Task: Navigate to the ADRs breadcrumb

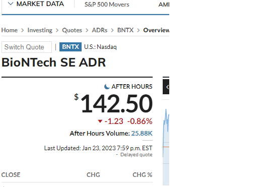Action: (x=100, y=30)
